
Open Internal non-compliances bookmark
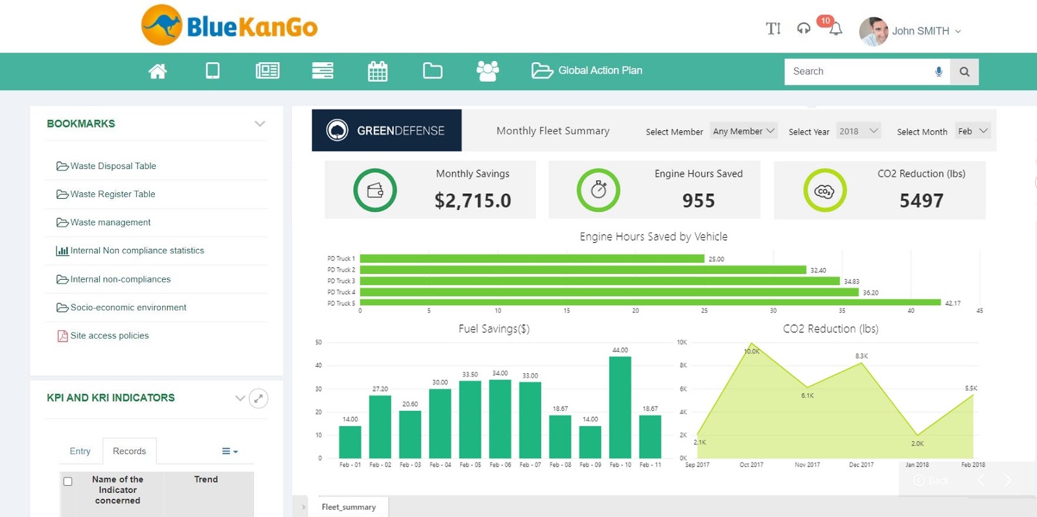(121, 279)
